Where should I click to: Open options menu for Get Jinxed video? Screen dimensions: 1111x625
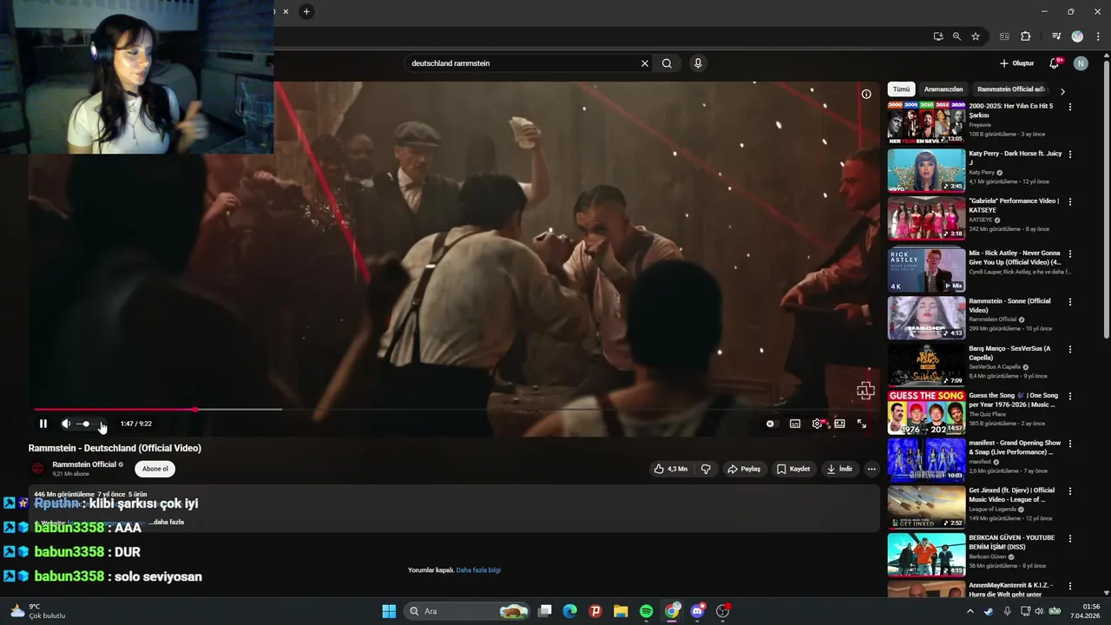click(x=1070, y=490)
